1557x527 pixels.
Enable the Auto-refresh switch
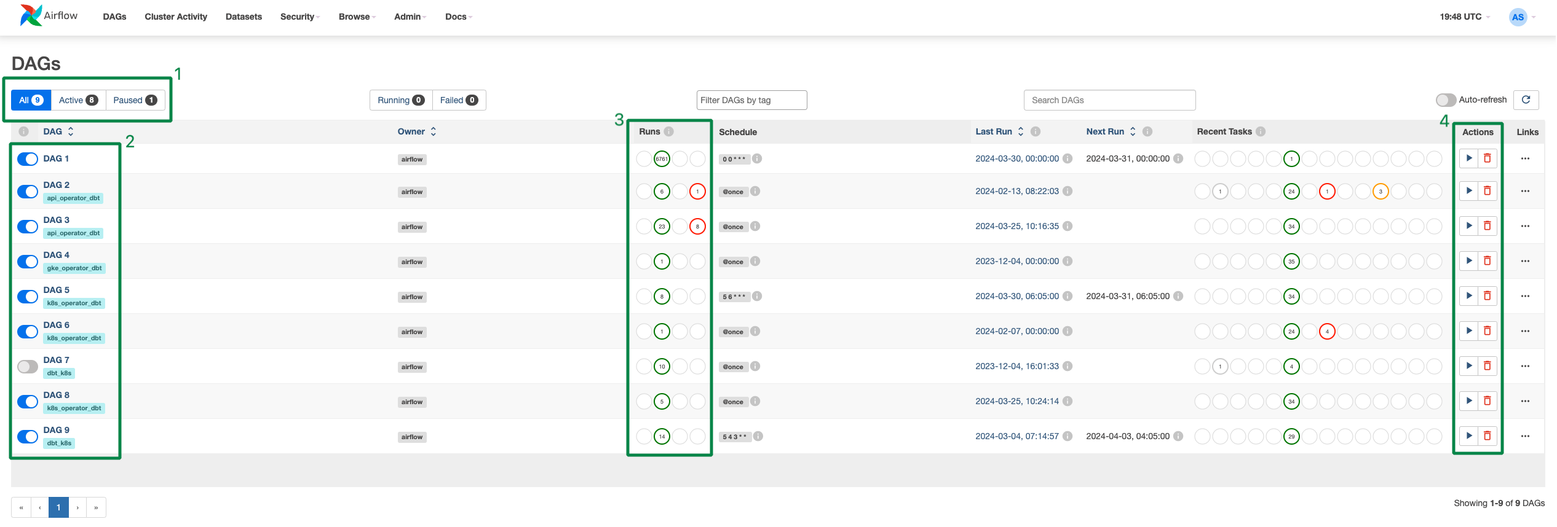pos(1445,100)
